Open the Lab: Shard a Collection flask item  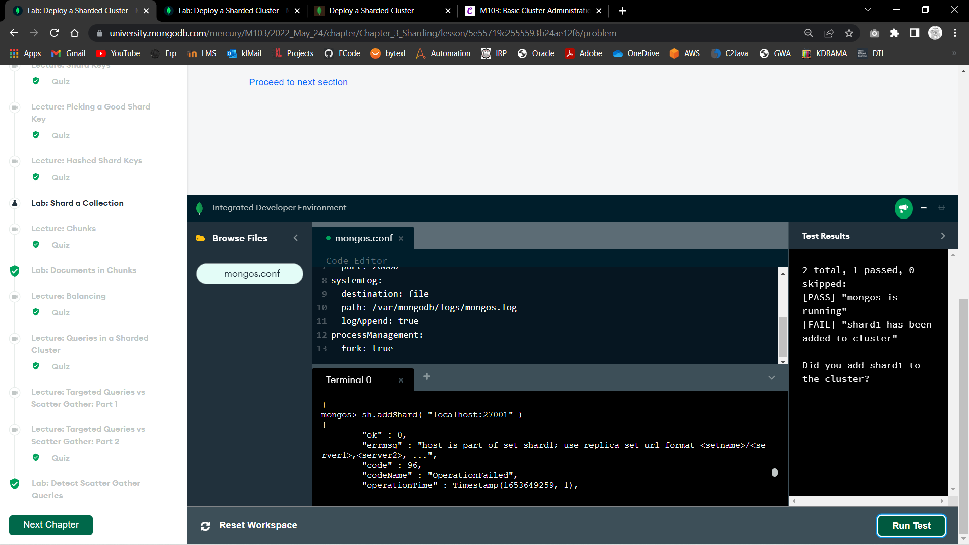[15, 203]
